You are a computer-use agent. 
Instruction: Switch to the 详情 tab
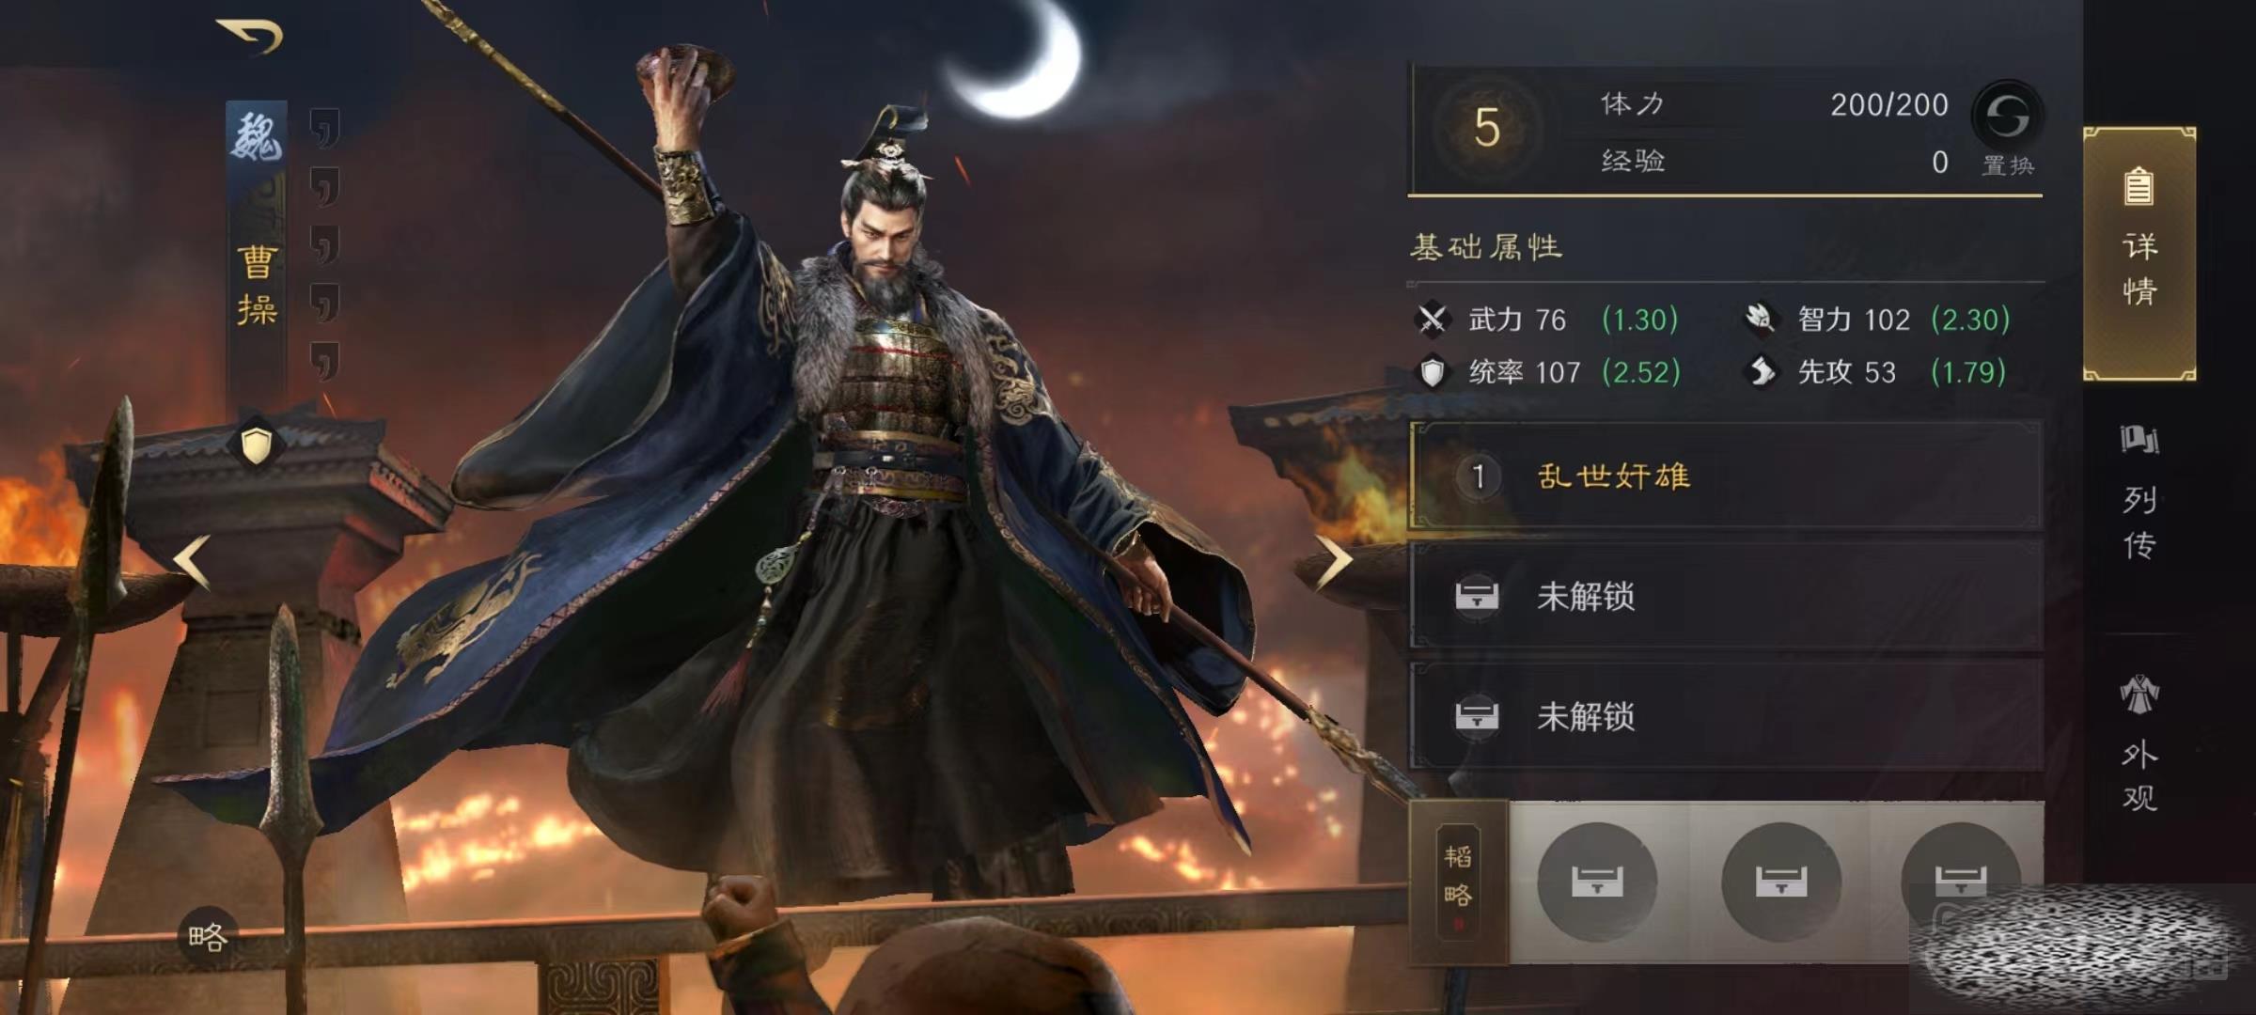pyautogui.click(x=2139, y=254)
